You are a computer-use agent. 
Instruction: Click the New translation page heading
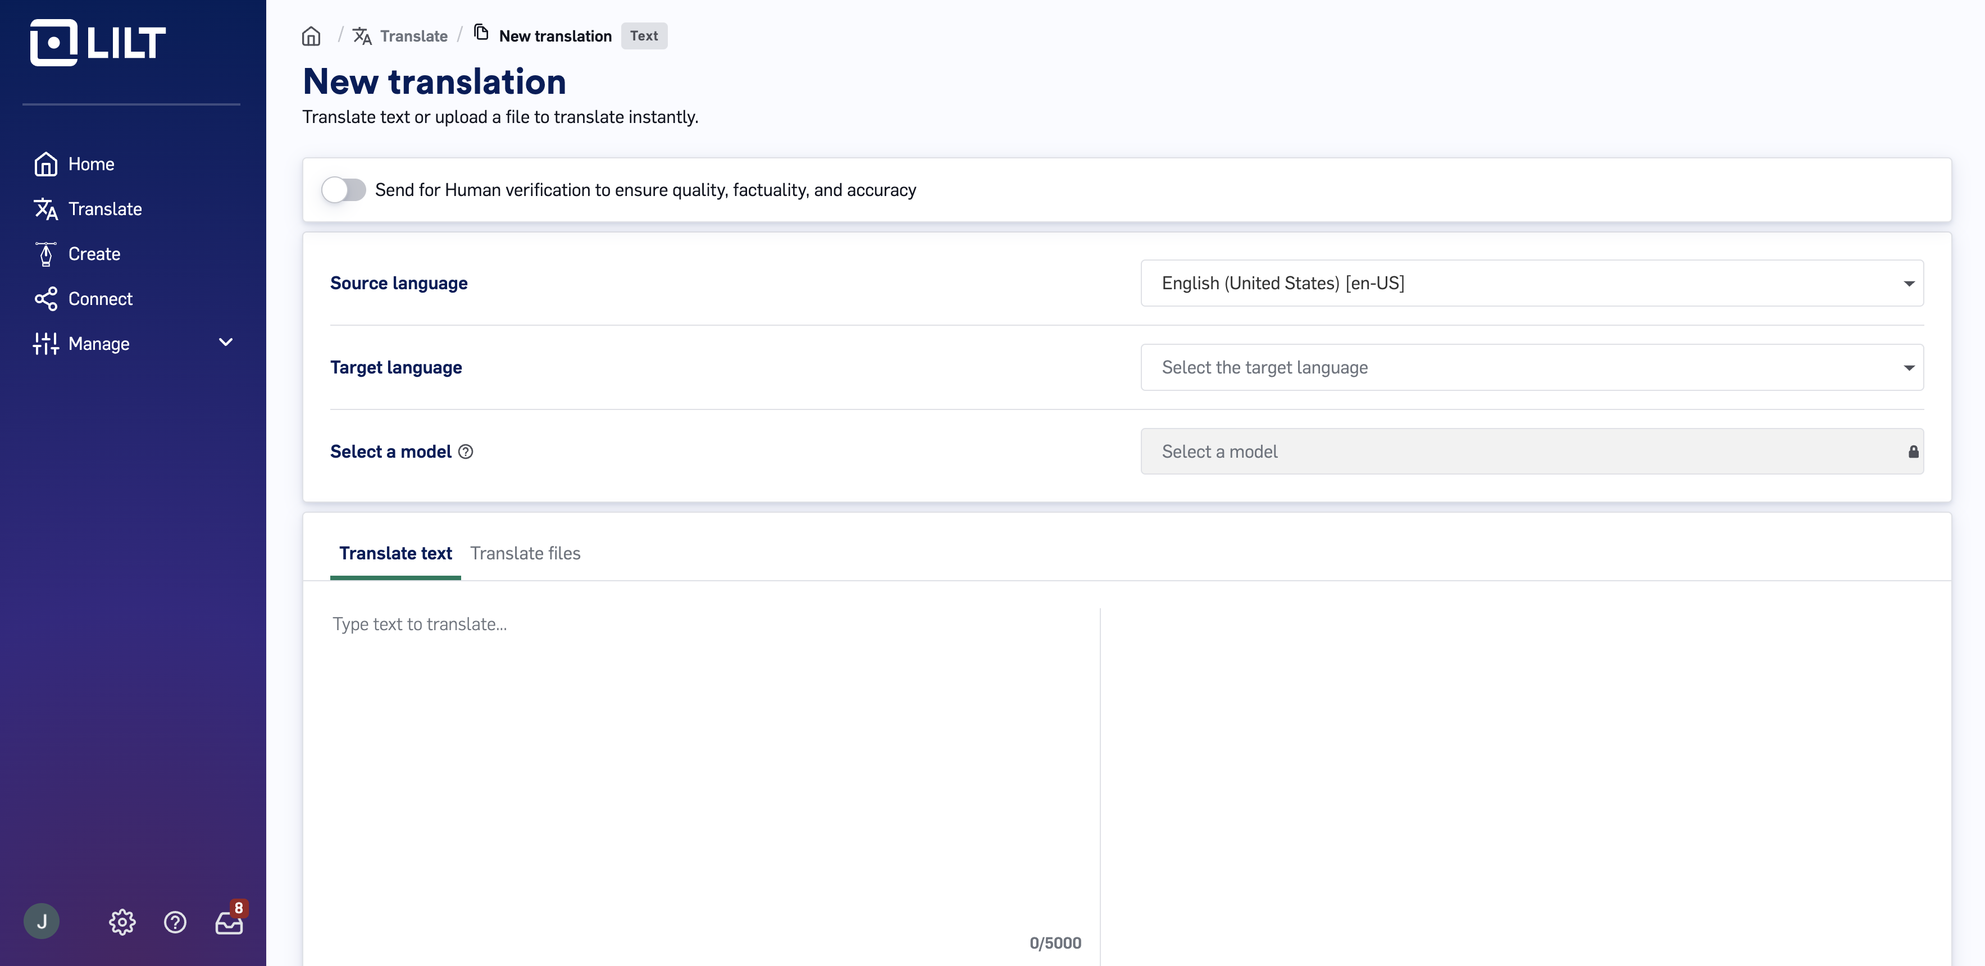click(435, 81)
